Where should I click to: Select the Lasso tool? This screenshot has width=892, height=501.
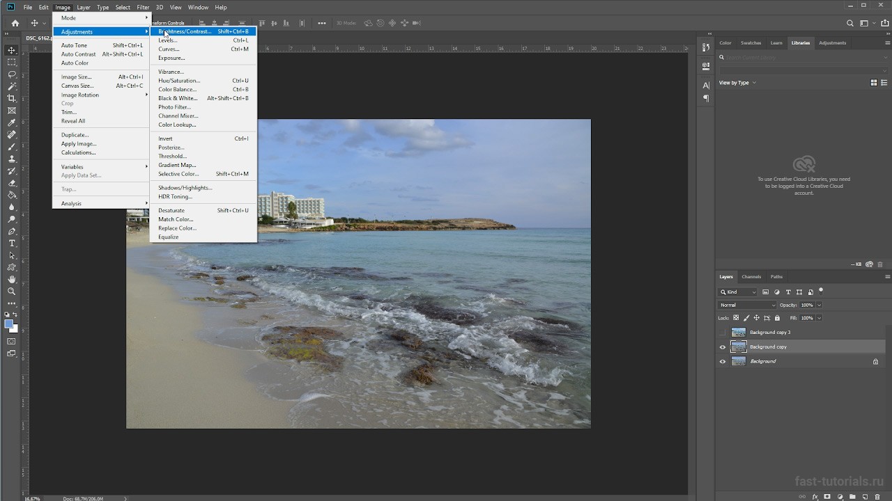tap(12, 74)
